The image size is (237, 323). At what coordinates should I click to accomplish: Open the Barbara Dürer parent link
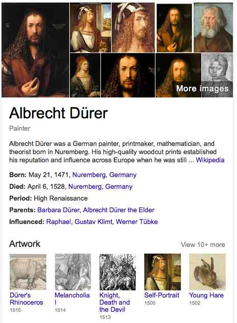[58, 210]
